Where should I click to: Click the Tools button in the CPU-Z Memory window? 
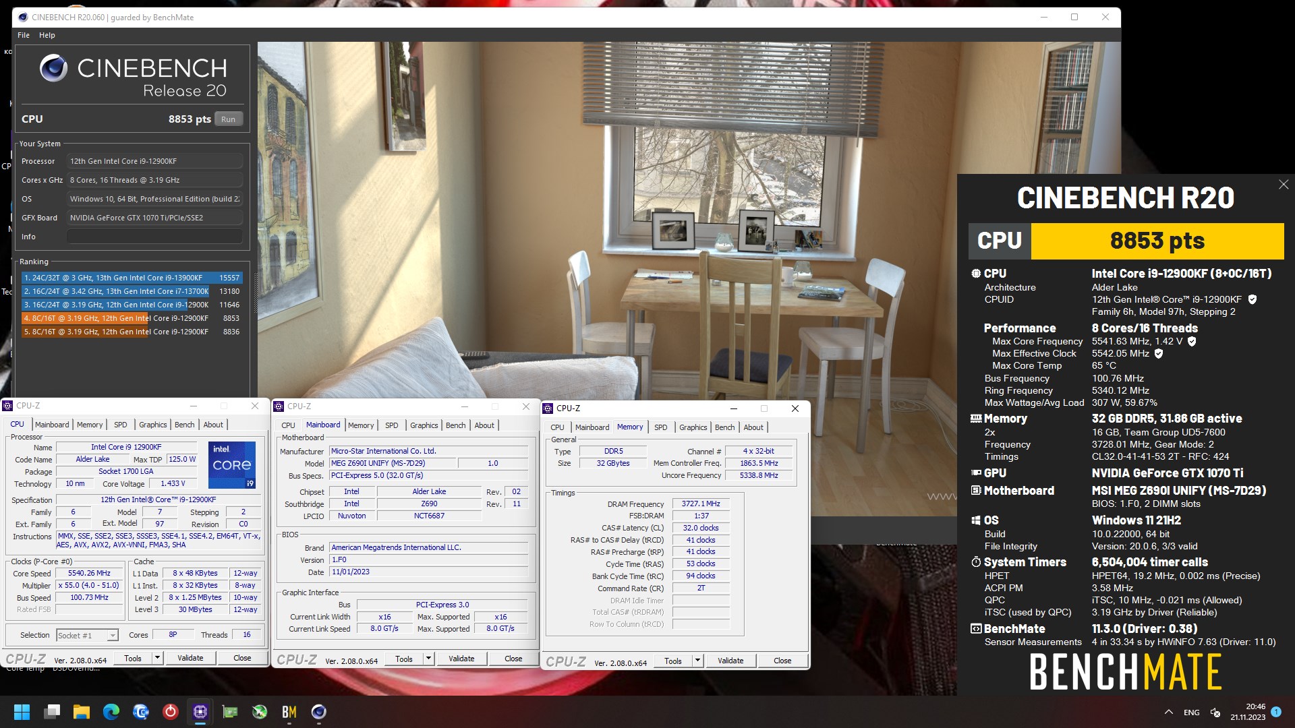pyautogui.click(x=673, y=661)
